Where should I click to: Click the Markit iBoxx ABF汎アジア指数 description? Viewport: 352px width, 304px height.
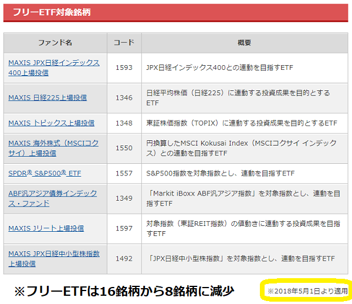click(243, 198)
